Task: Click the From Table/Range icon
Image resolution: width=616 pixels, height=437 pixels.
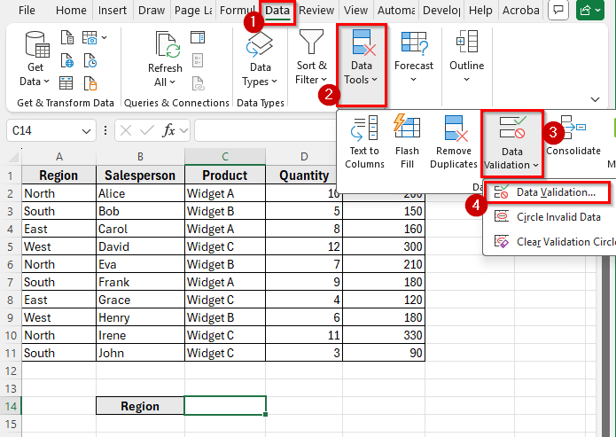Action: (x=66, y=83)
